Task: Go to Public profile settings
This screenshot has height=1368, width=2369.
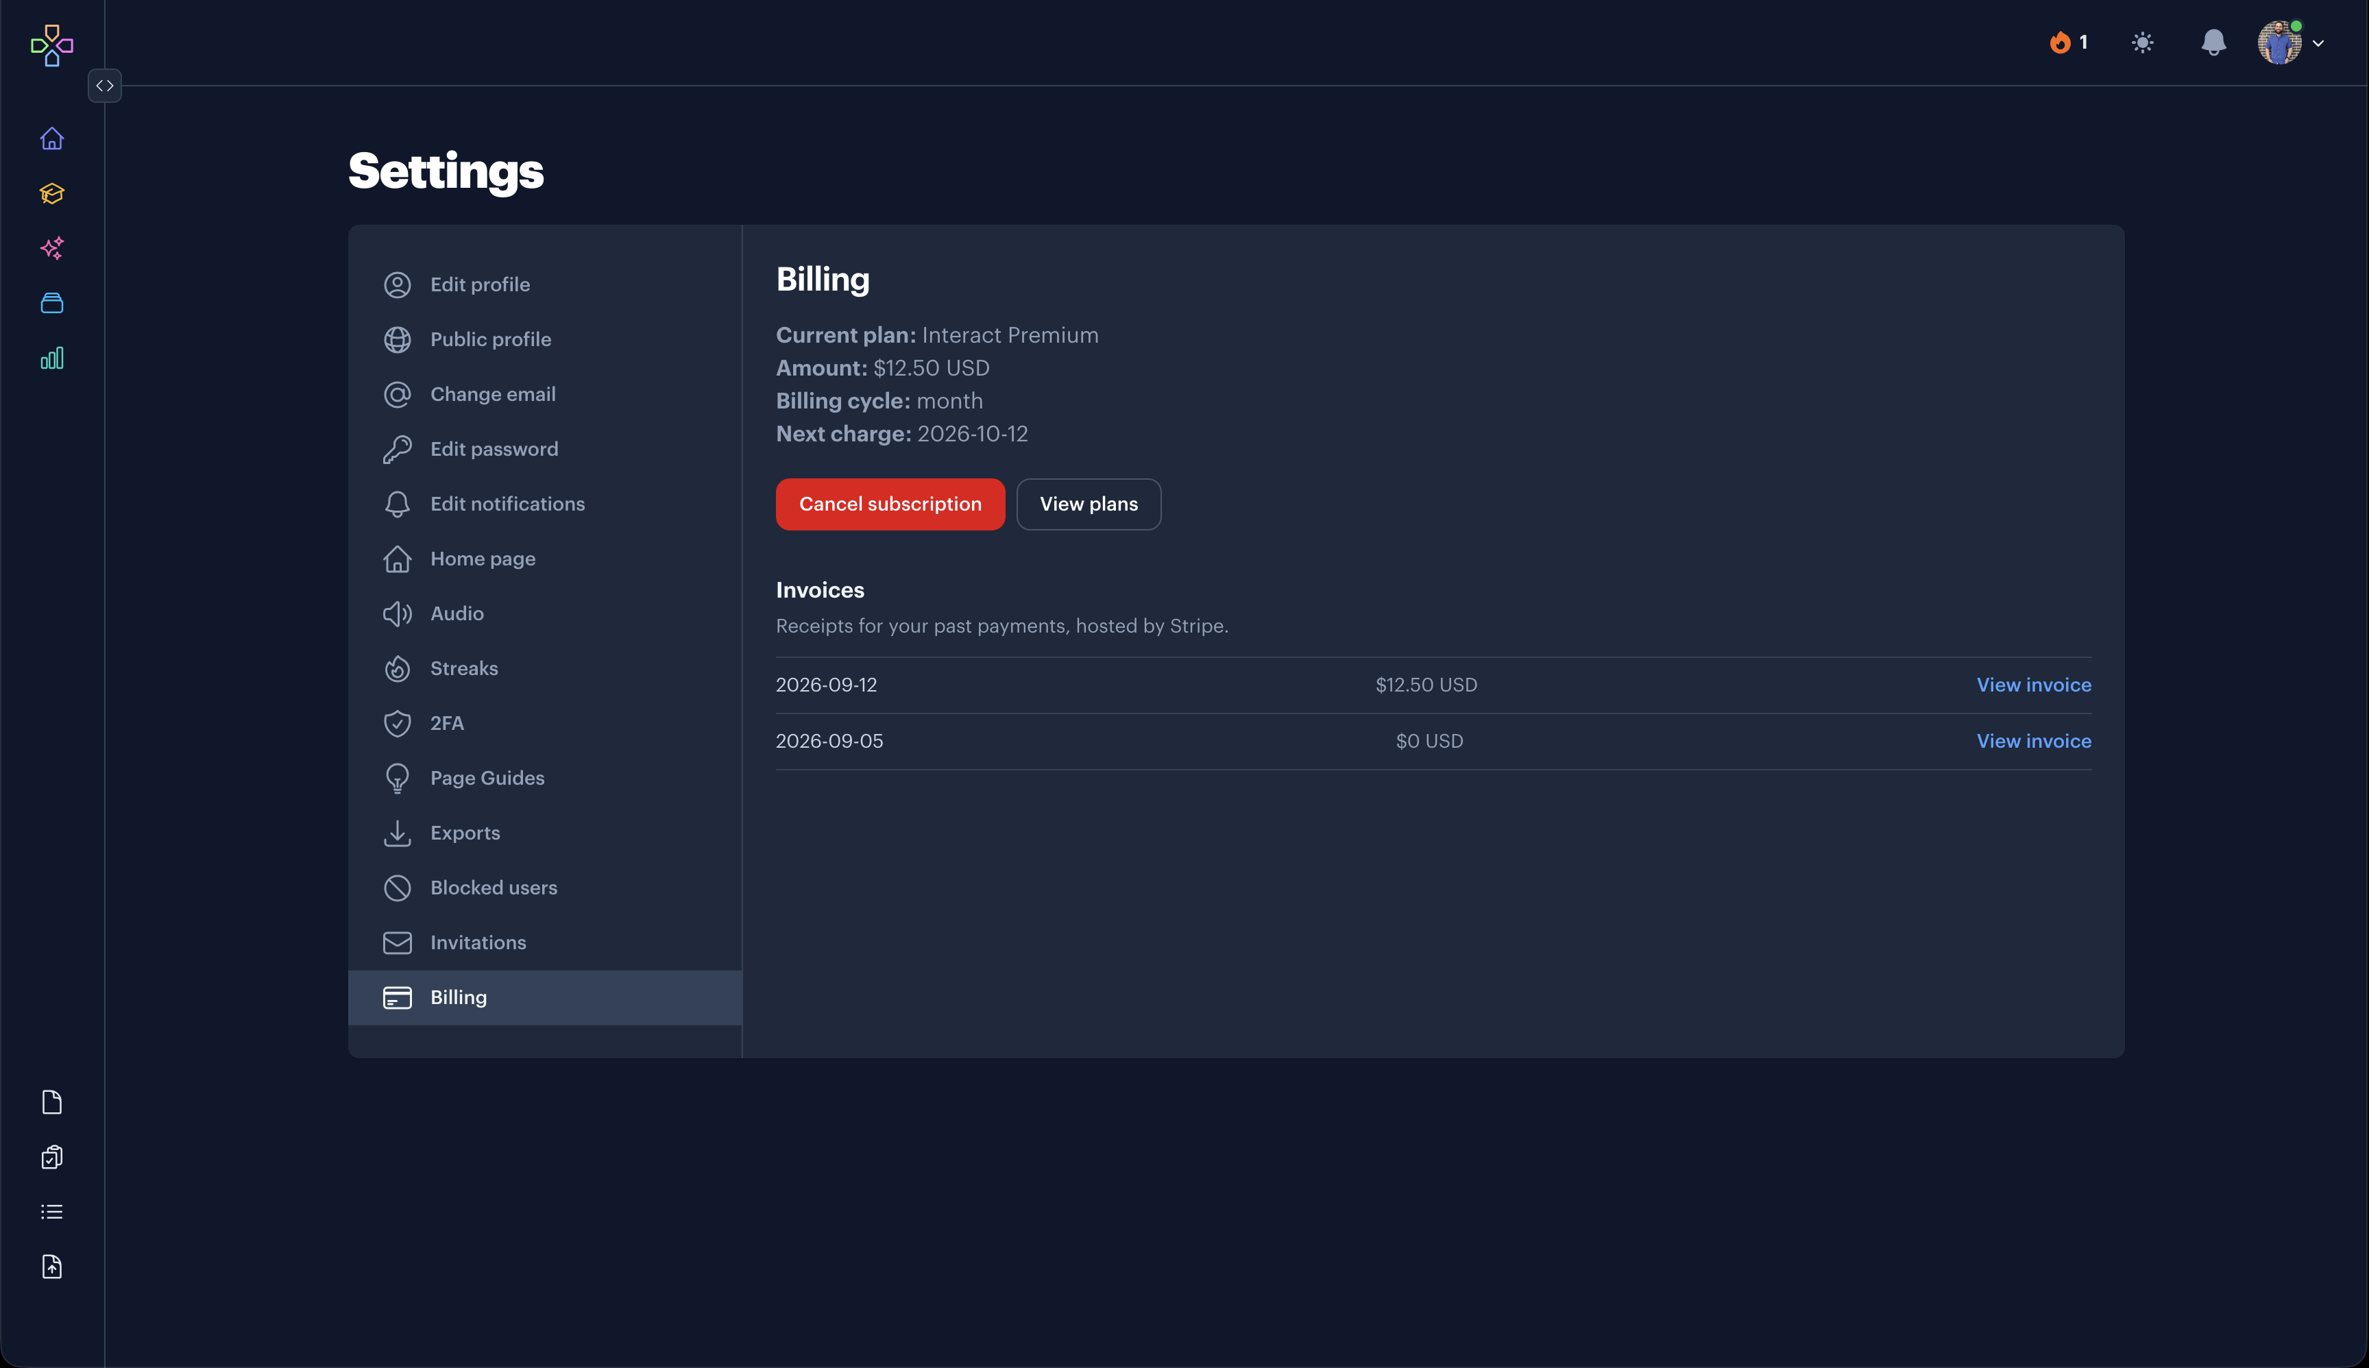Action: (545, 339)
